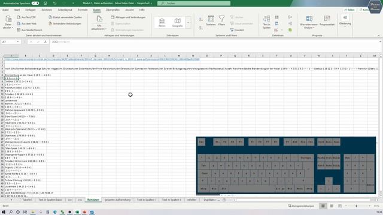Click Erweitert filter option
The width and height of the screenshot is (383, 215).
click(x=237, y=30)
